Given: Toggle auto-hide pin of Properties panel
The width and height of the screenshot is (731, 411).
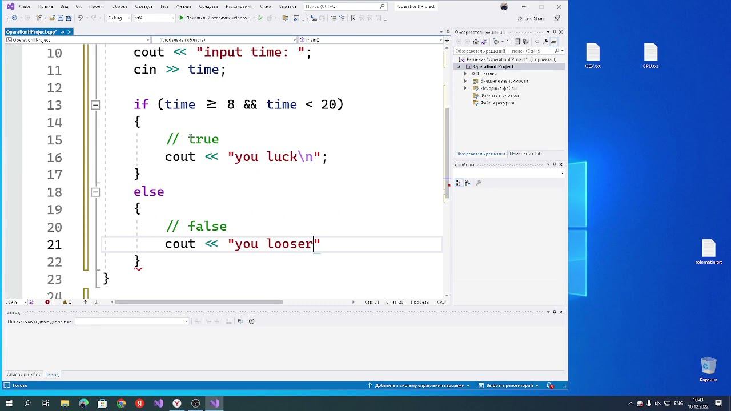Looking at the screenshot, I should point(554,164).
